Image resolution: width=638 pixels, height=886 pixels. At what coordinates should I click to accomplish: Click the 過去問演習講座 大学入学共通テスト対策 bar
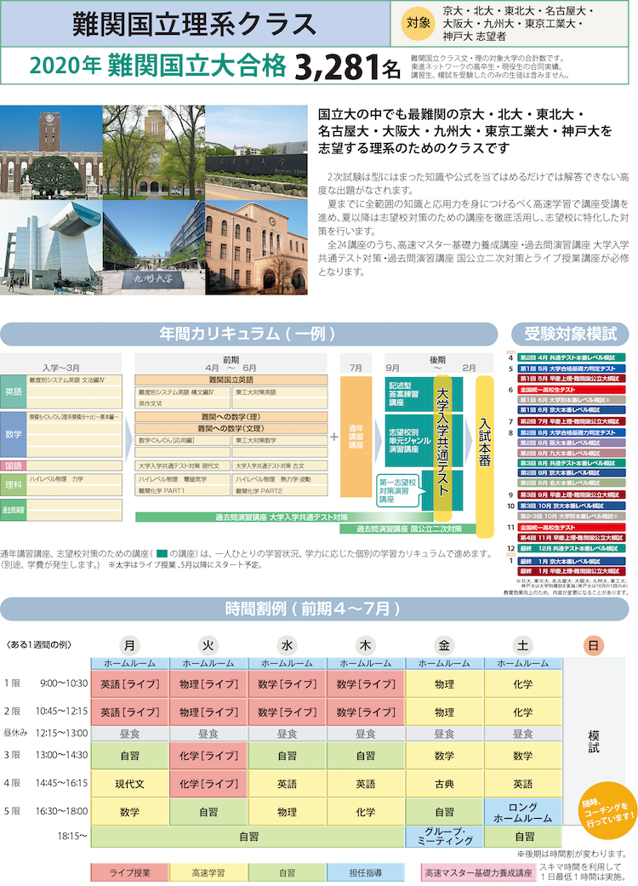tap(285, 517)
